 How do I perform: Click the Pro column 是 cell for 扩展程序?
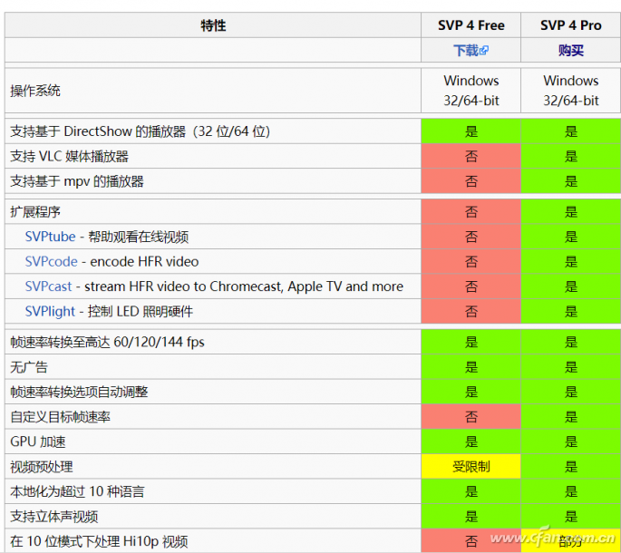[x=571, y=212]
